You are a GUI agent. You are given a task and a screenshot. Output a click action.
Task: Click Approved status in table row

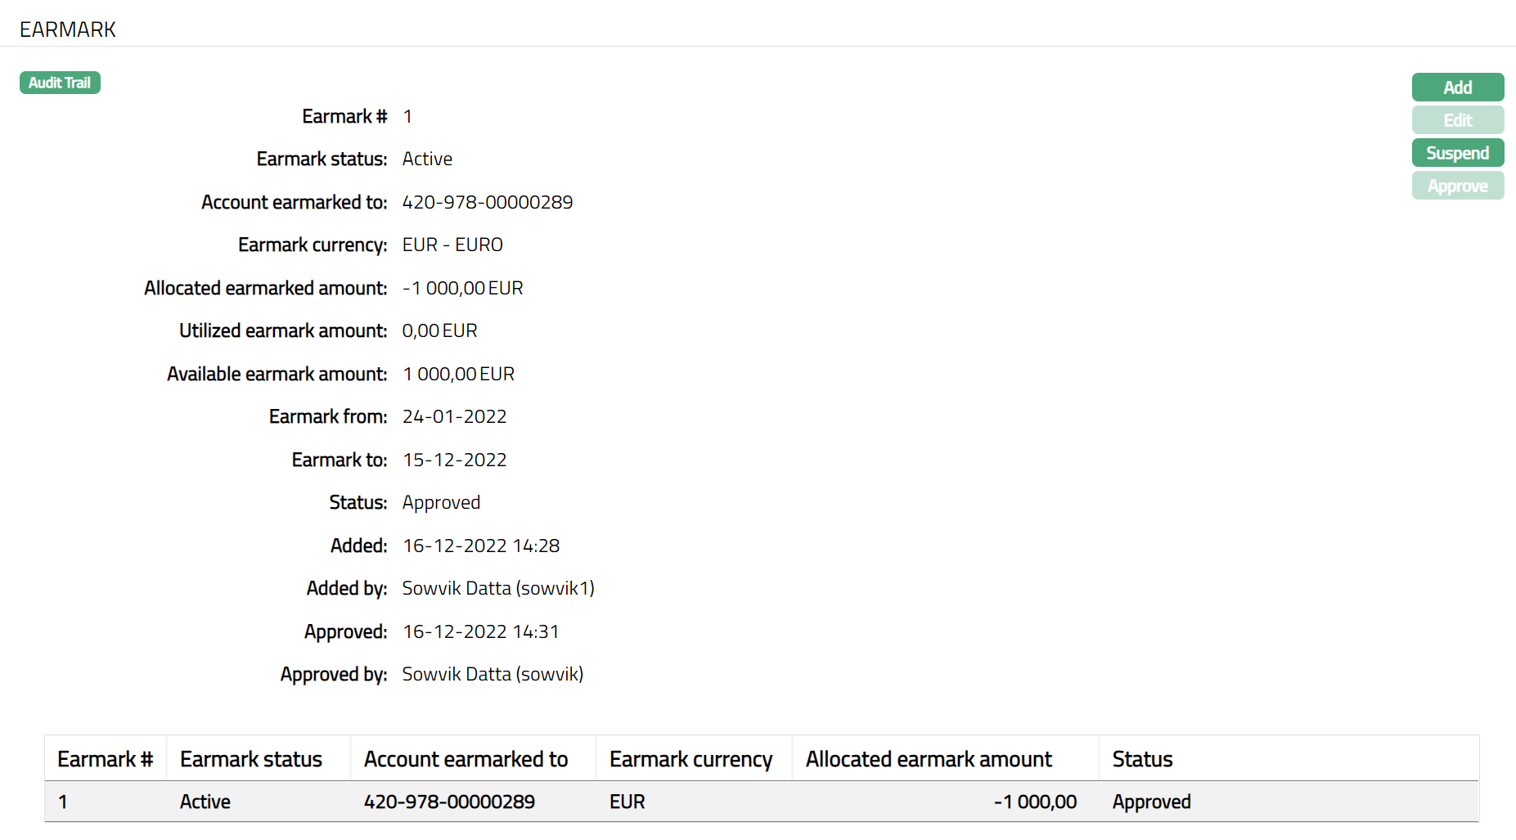tap(1151, 802)
